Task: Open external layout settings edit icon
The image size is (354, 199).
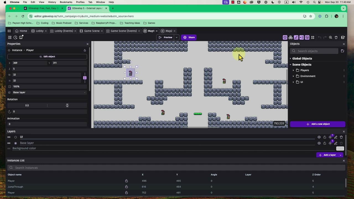Action: (x=343, y=37)
